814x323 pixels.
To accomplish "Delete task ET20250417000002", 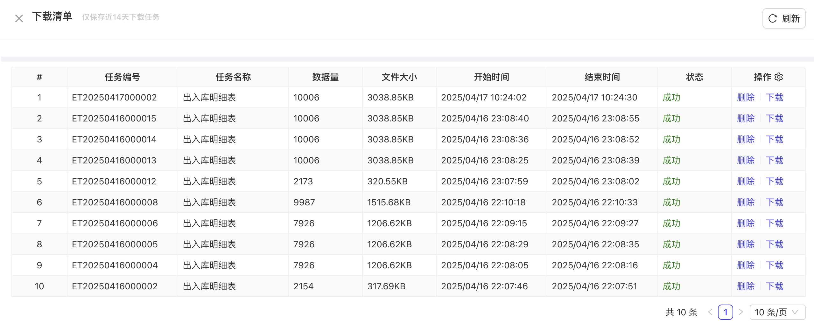I will point(746,97).
